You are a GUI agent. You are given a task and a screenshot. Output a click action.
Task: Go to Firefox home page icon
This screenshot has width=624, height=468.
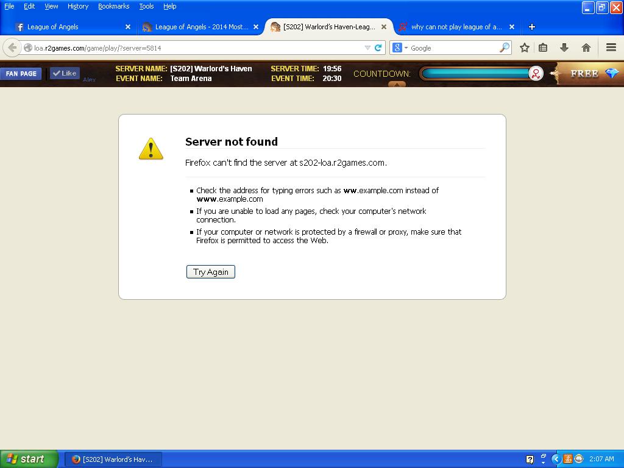point(586,48)
